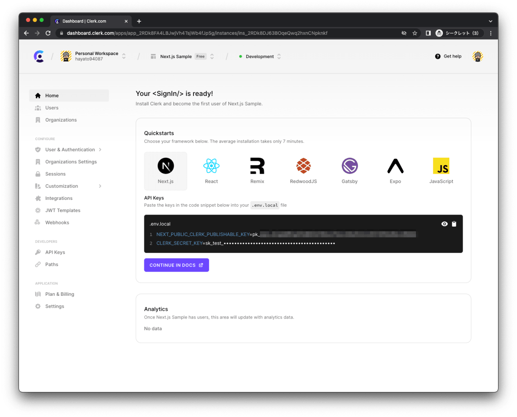Image resolution: width=517 pixels, height=417 pixels.
Task: Toggle the browser side panel icon
Action: 428,33
